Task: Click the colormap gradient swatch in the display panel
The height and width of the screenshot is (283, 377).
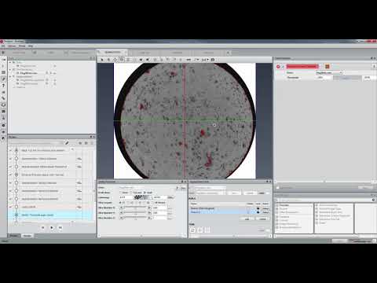Action: [x=143, y=197]
